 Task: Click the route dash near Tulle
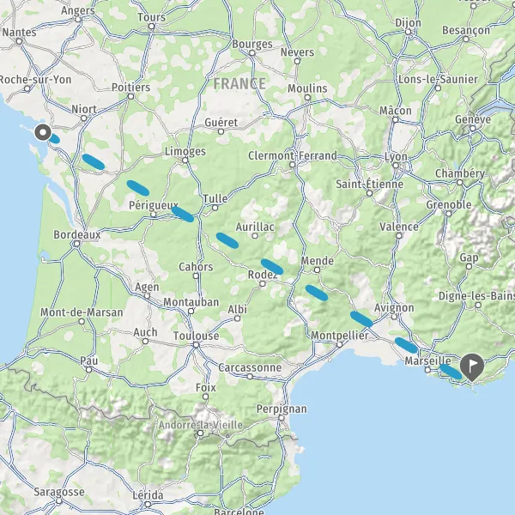pos(183,214)
